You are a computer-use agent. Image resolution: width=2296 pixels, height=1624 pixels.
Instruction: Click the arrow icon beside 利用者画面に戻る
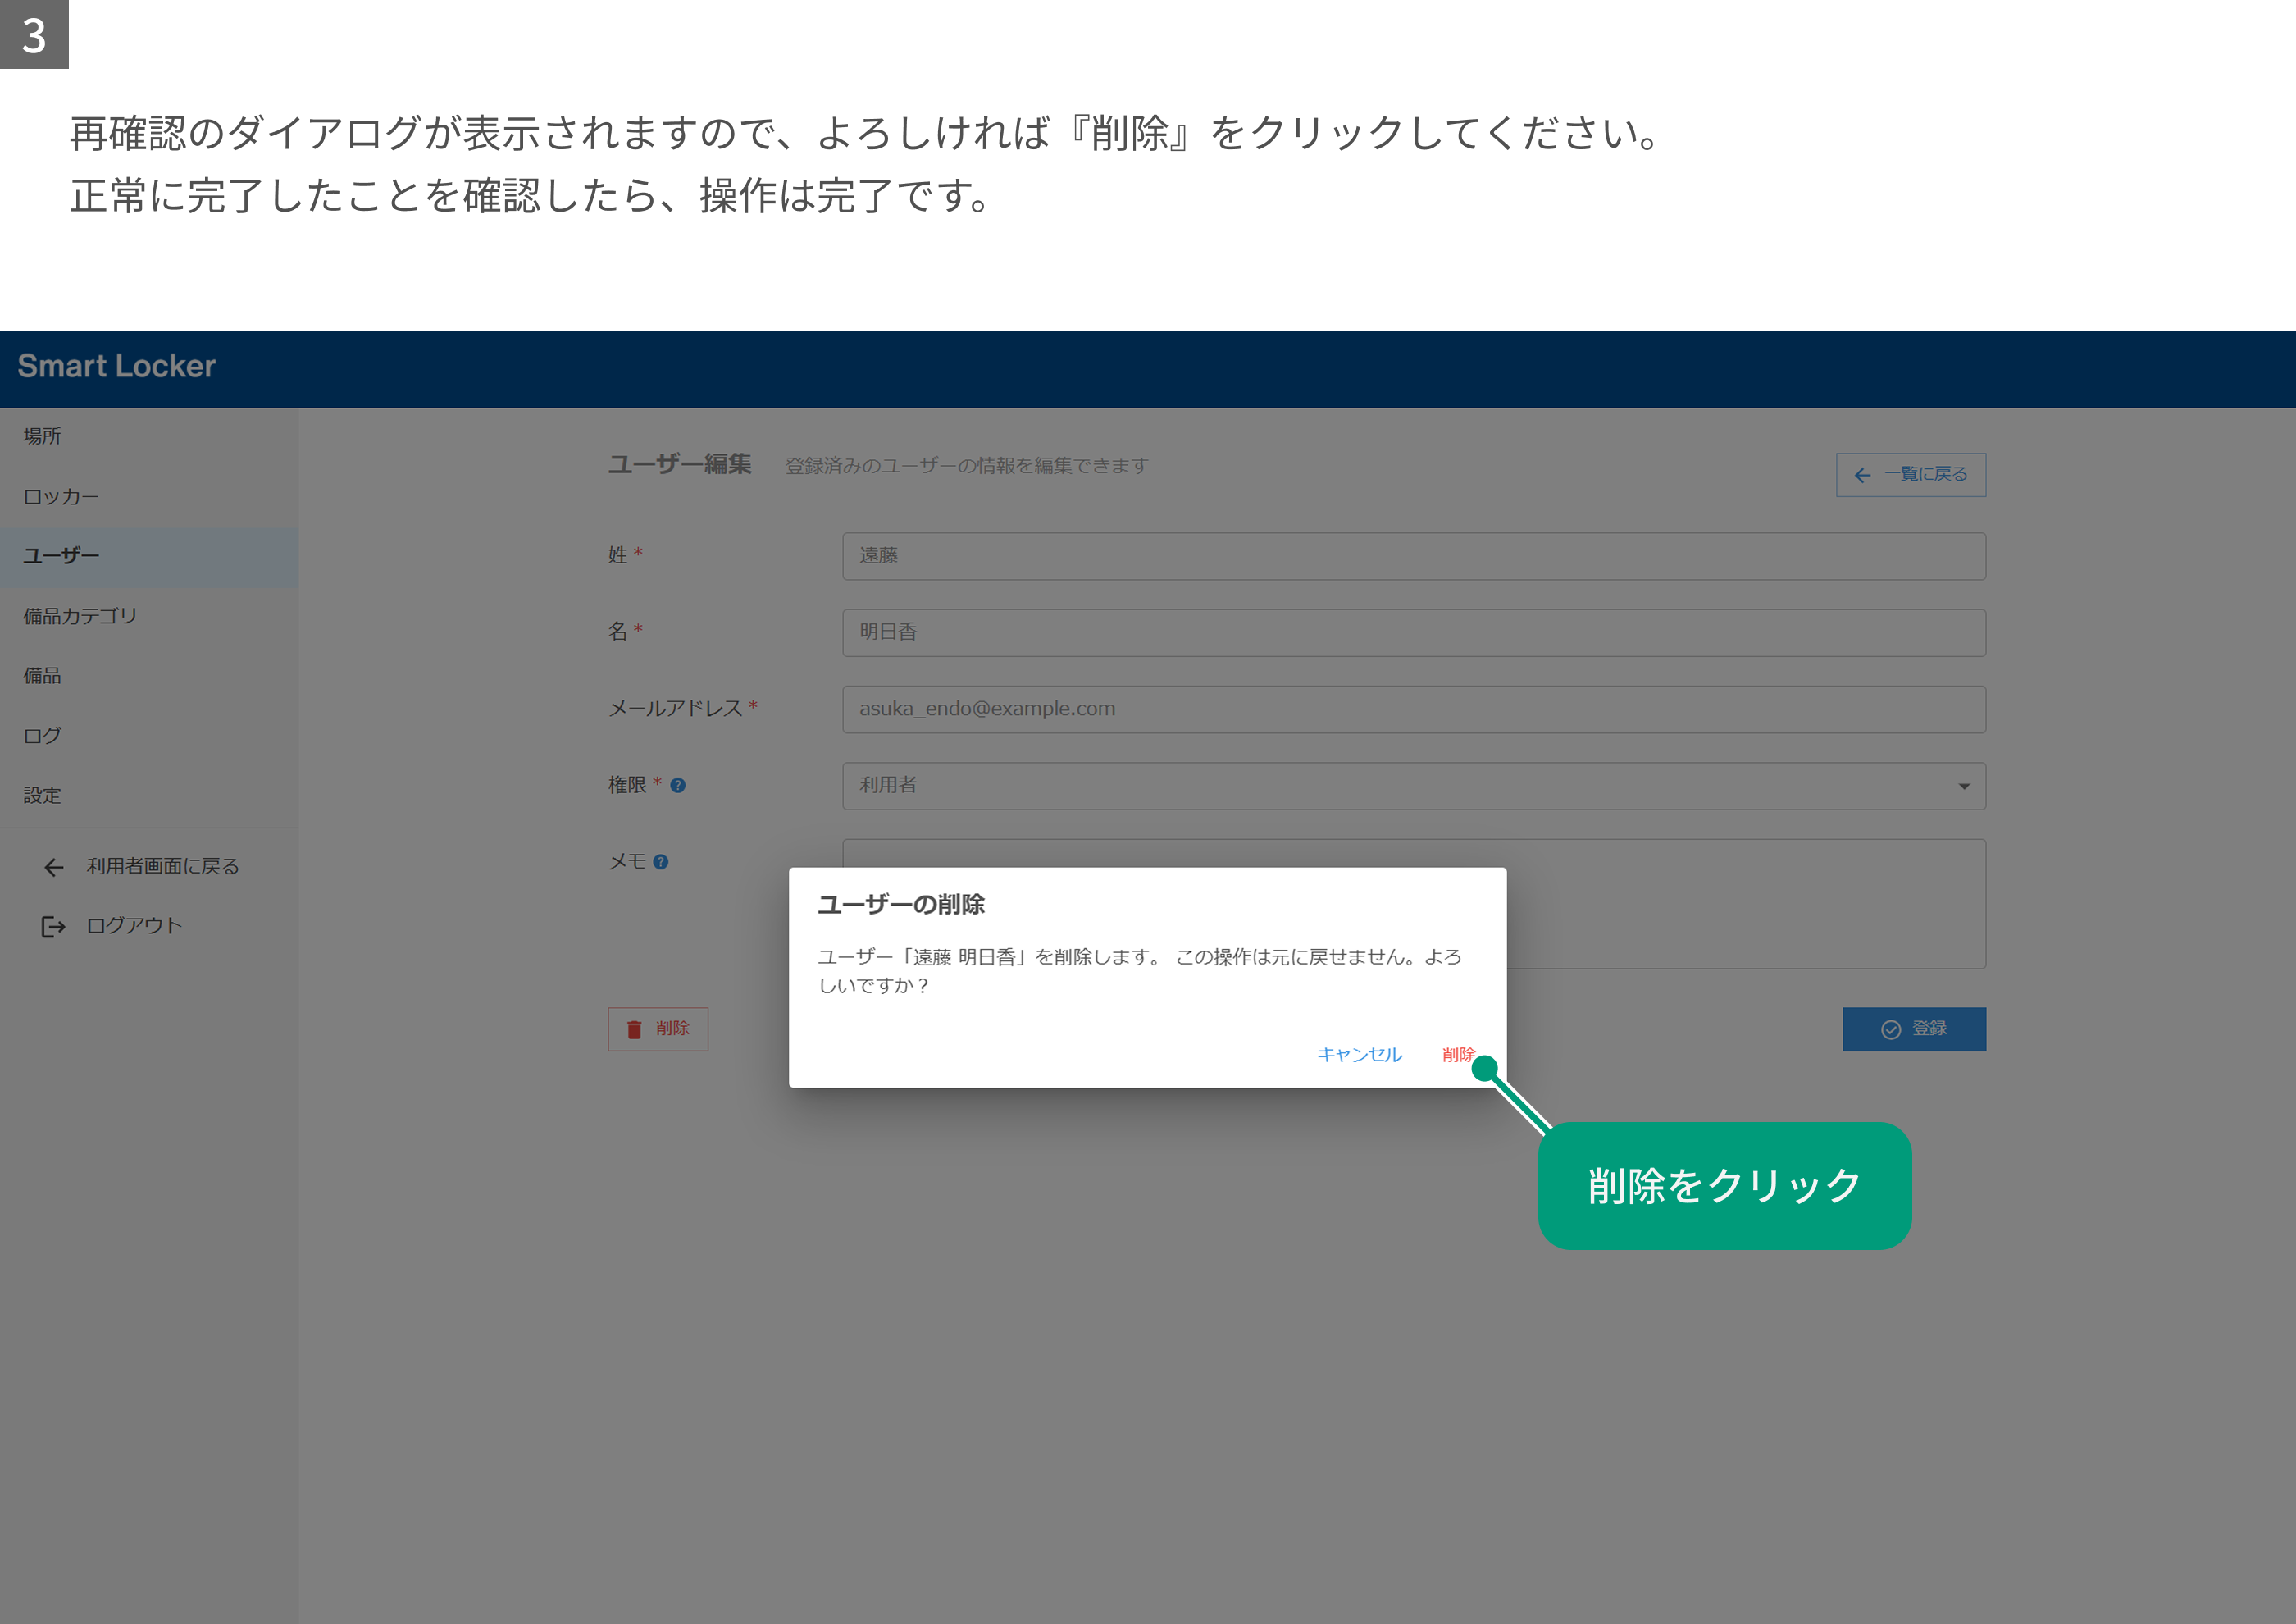click(54, 867)
